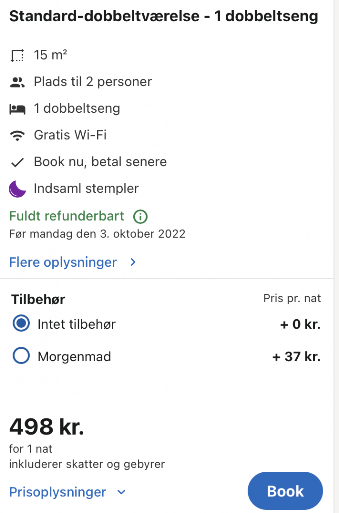Click the Indsaml stempler text

[x=86, y=189]
